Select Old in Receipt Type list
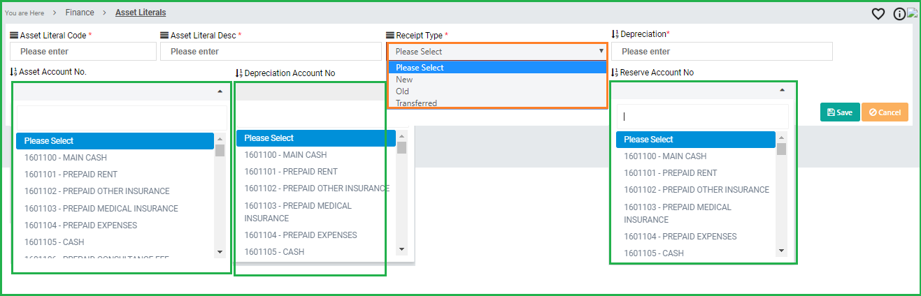 click(x=402, y=91)
